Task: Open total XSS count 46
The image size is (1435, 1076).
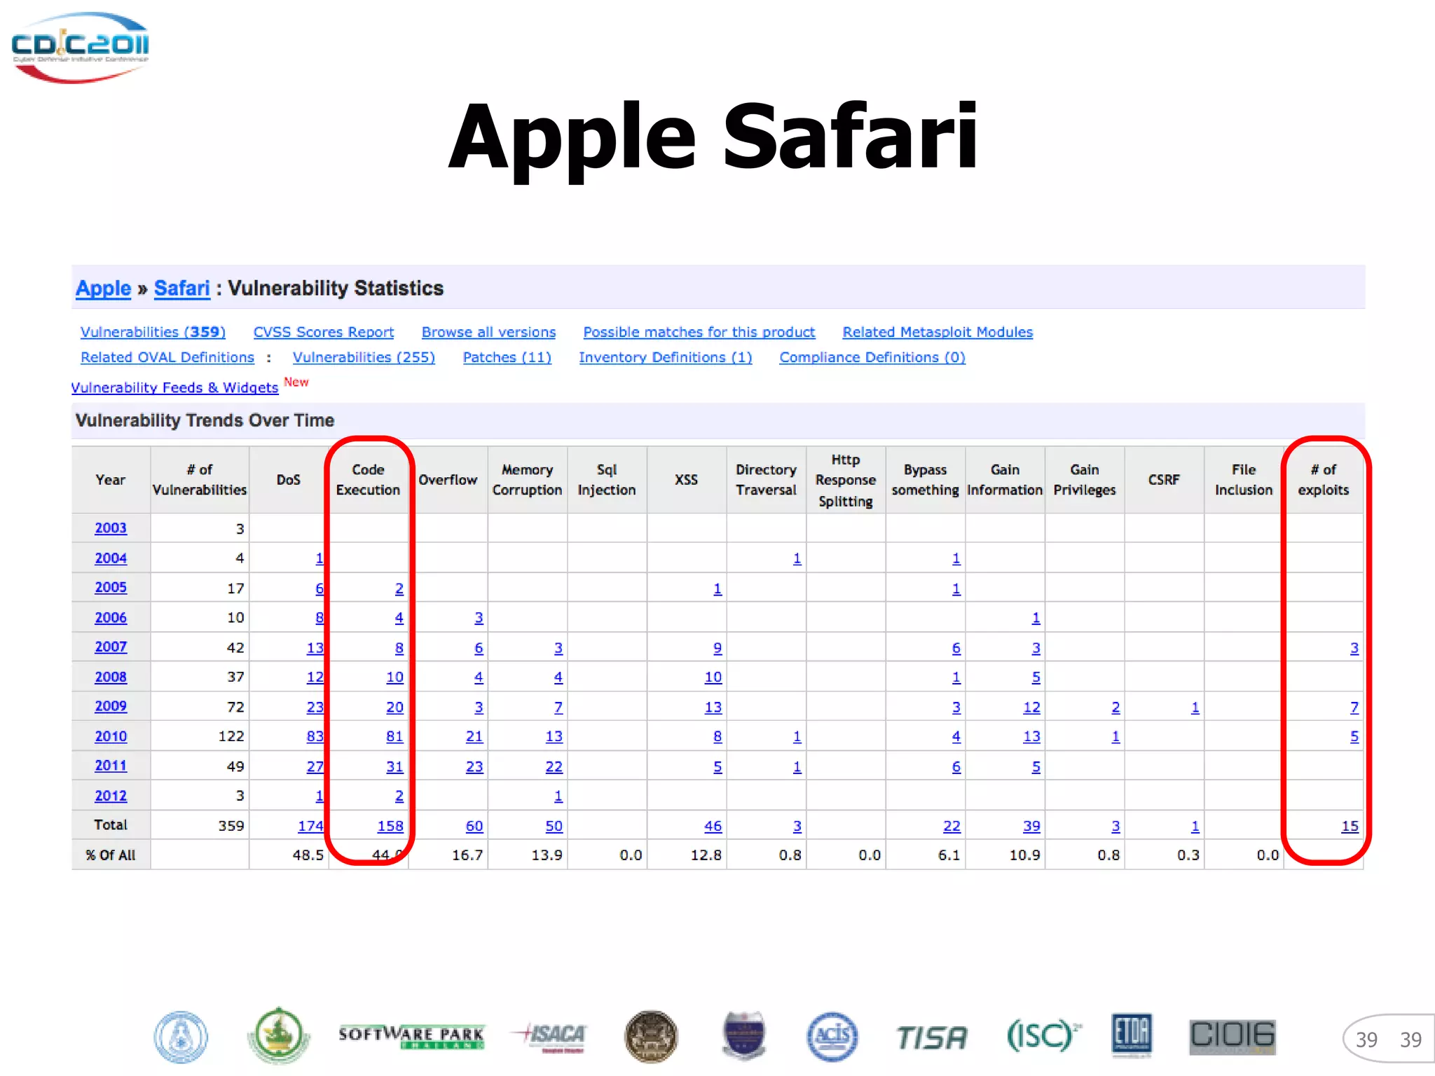Action: [713, 827]
